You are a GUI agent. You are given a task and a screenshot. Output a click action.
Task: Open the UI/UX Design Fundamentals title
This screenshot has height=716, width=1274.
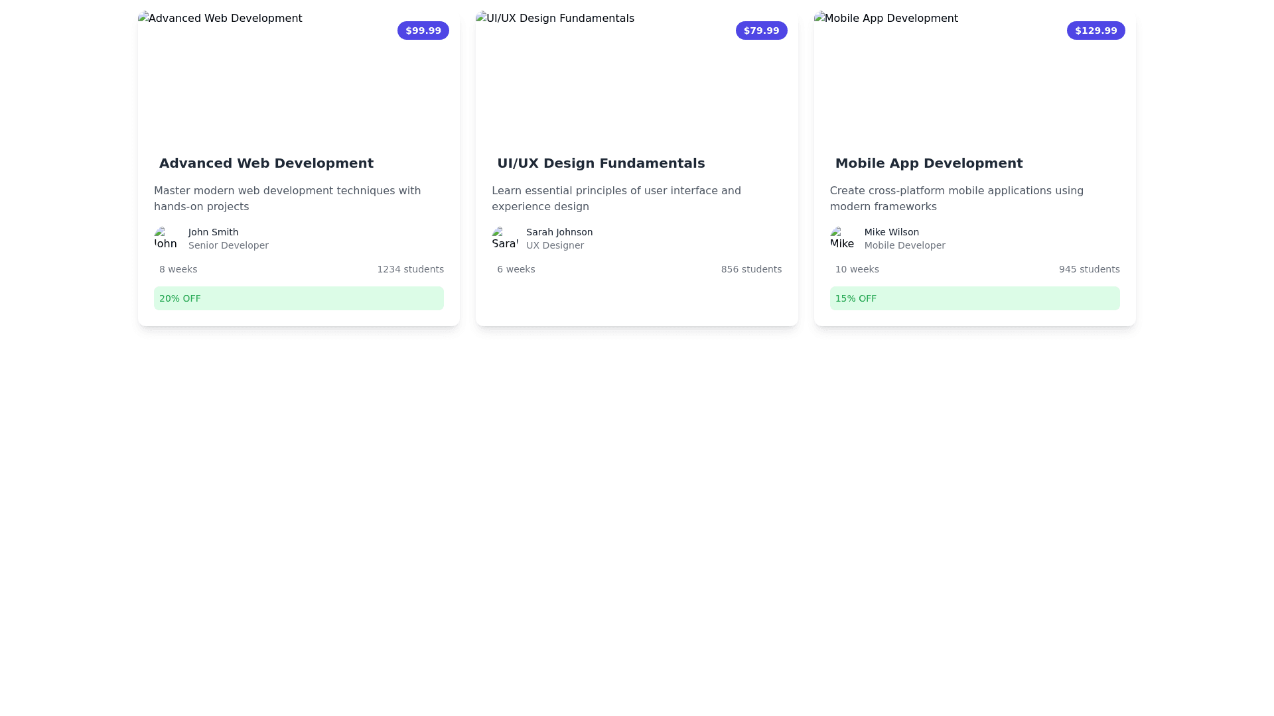click(601, 163)
